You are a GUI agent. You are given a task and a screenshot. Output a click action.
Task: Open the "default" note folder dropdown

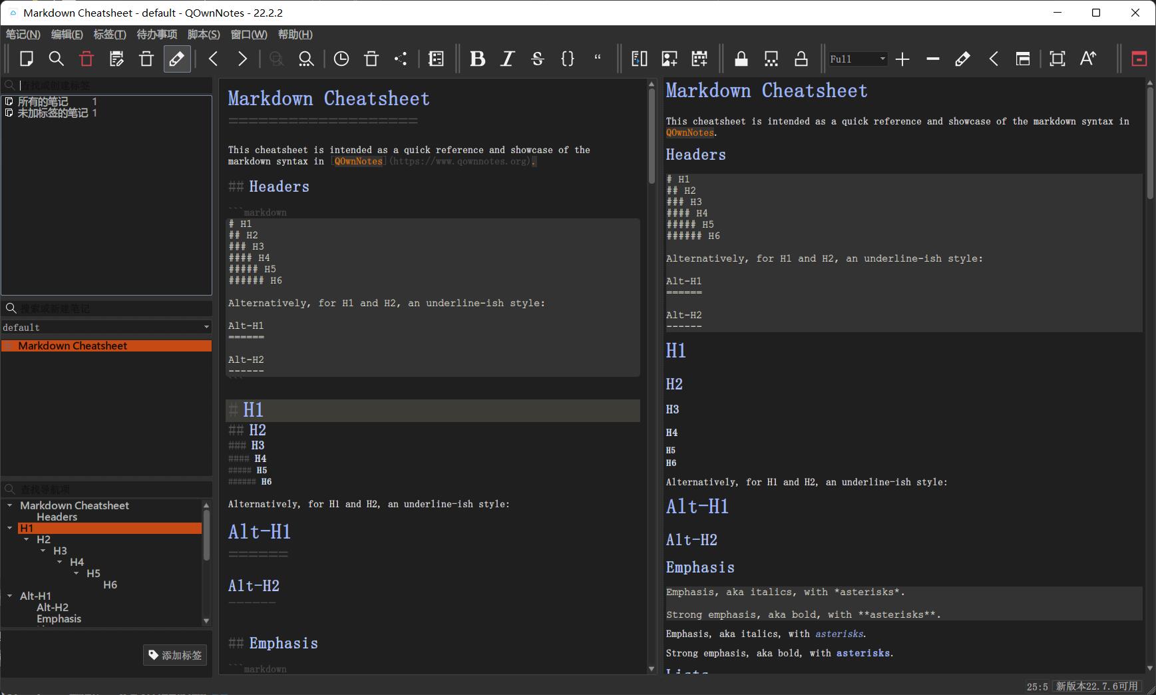pos(106,327)
